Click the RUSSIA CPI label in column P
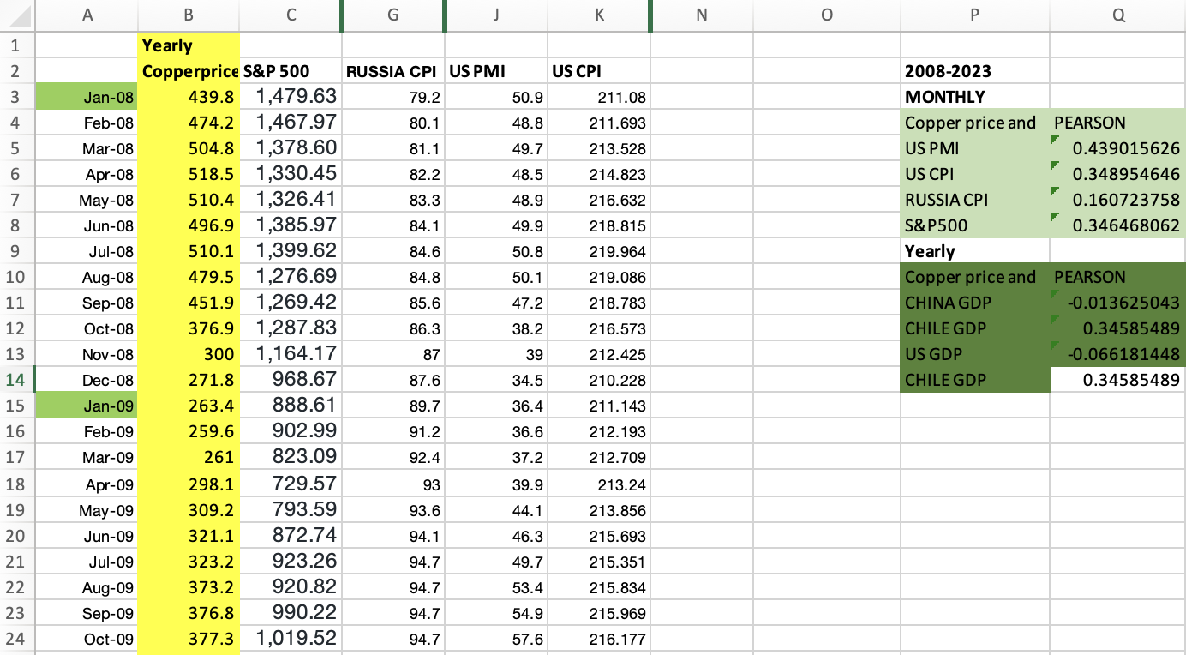This screenshot has width=1186, height=655. [x=975, y=200]
